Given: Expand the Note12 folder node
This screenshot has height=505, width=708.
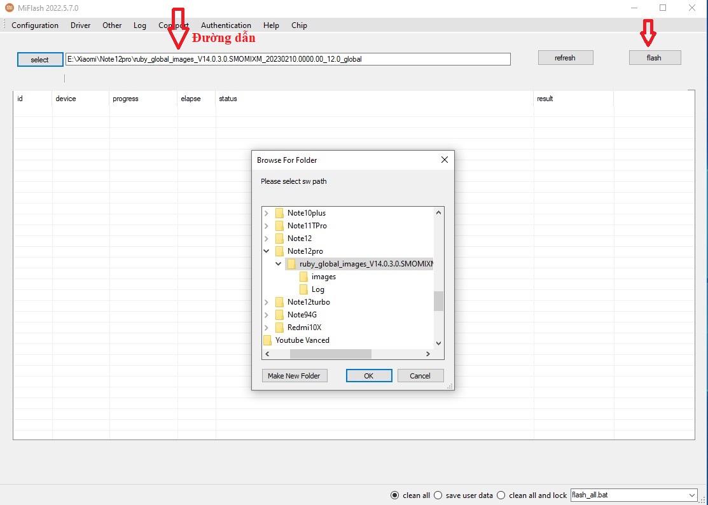Looking at the screenshot, I should click(267, 239).
